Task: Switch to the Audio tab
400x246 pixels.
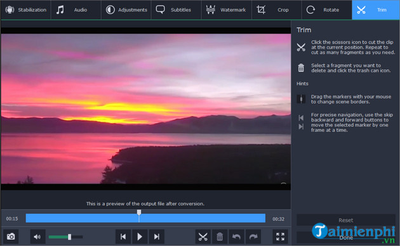Action: [76, 10]
